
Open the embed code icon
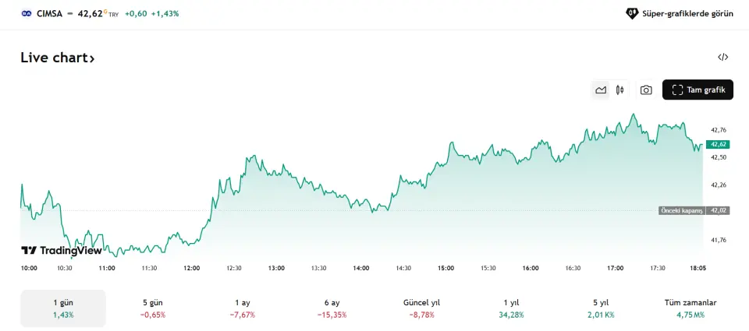tap(722, 57)
